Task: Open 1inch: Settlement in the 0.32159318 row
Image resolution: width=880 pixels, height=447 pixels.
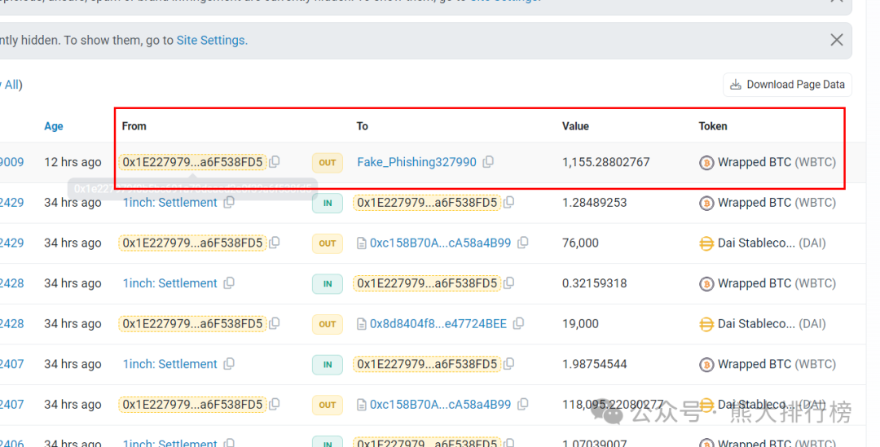Action: coord(170,283)
